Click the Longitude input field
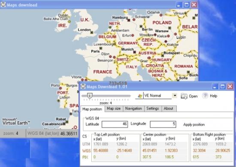The image size is (236, 167). [163, 124]
